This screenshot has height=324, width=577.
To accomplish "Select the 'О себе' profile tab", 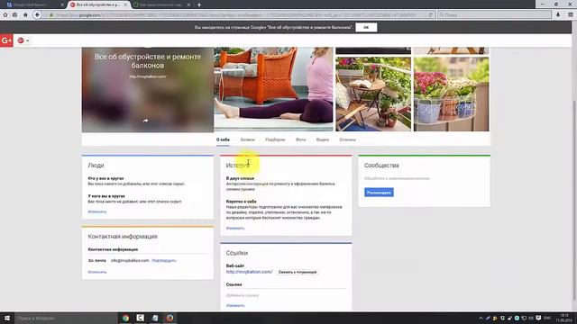I will [223, 139].
